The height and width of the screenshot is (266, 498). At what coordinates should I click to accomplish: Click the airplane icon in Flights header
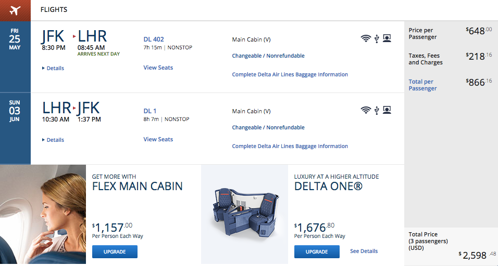click(15, 10)
